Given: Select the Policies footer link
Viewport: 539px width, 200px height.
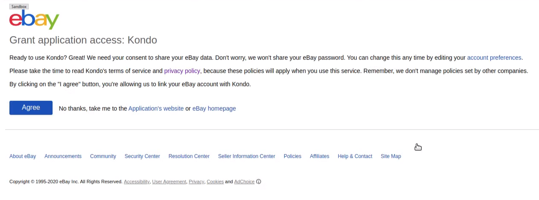Looking at the screenshot, I should (292, 156).
